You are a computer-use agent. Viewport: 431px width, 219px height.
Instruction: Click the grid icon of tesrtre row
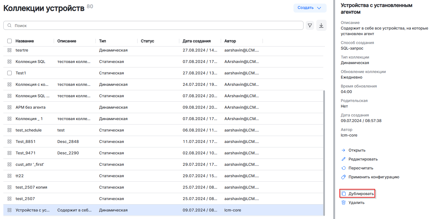(9, 50)
